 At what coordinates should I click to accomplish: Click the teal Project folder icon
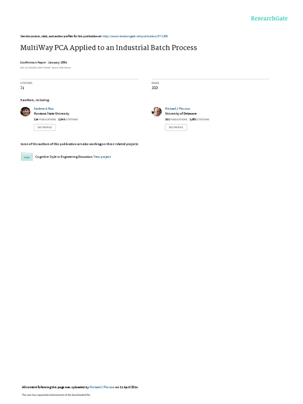(27, 157)
